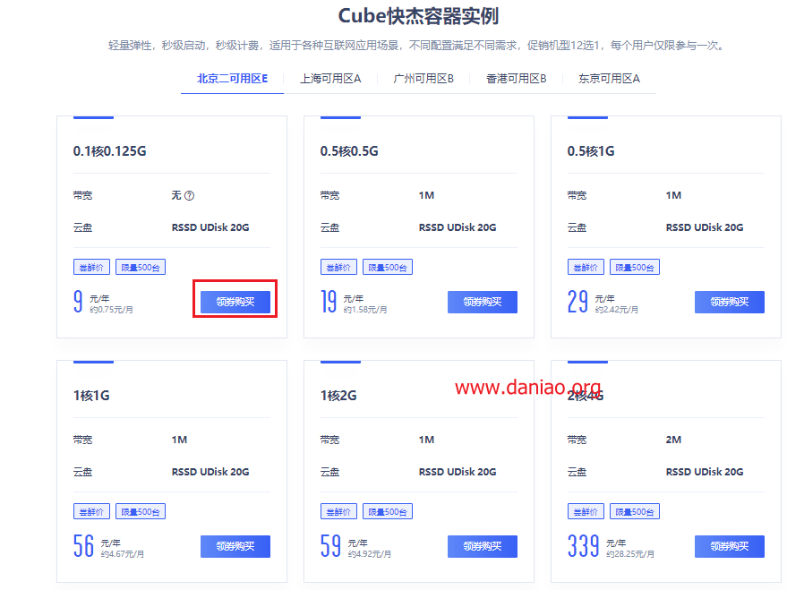This screenshot has height=590, width=787.
Task: Choose the 东京可用区A tab
Action: 609,79
